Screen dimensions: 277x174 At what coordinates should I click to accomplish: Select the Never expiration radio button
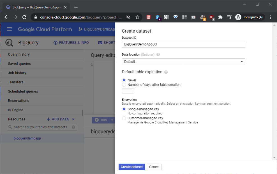tap(124, 80)
